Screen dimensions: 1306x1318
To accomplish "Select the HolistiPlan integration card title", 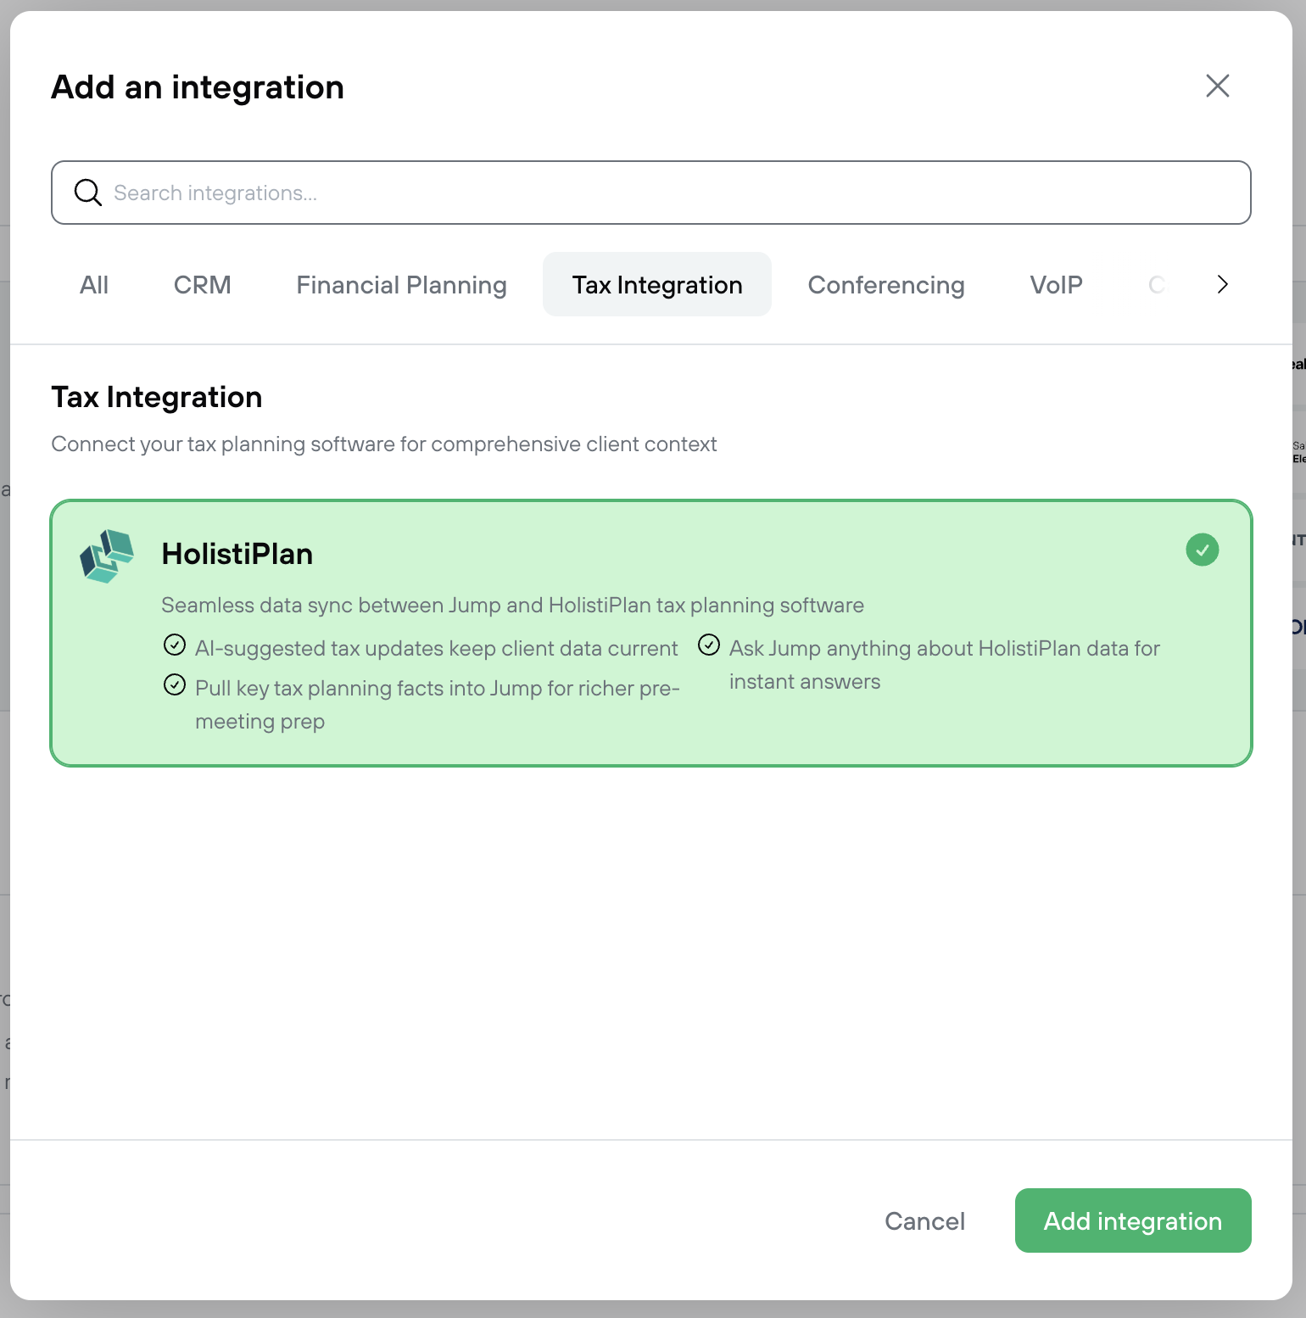I will tap(237, 554).
